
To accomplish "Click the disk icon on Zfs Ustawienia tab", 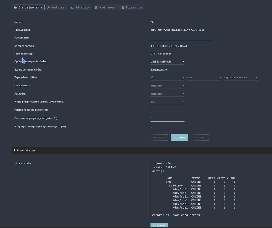I will 16,7.
